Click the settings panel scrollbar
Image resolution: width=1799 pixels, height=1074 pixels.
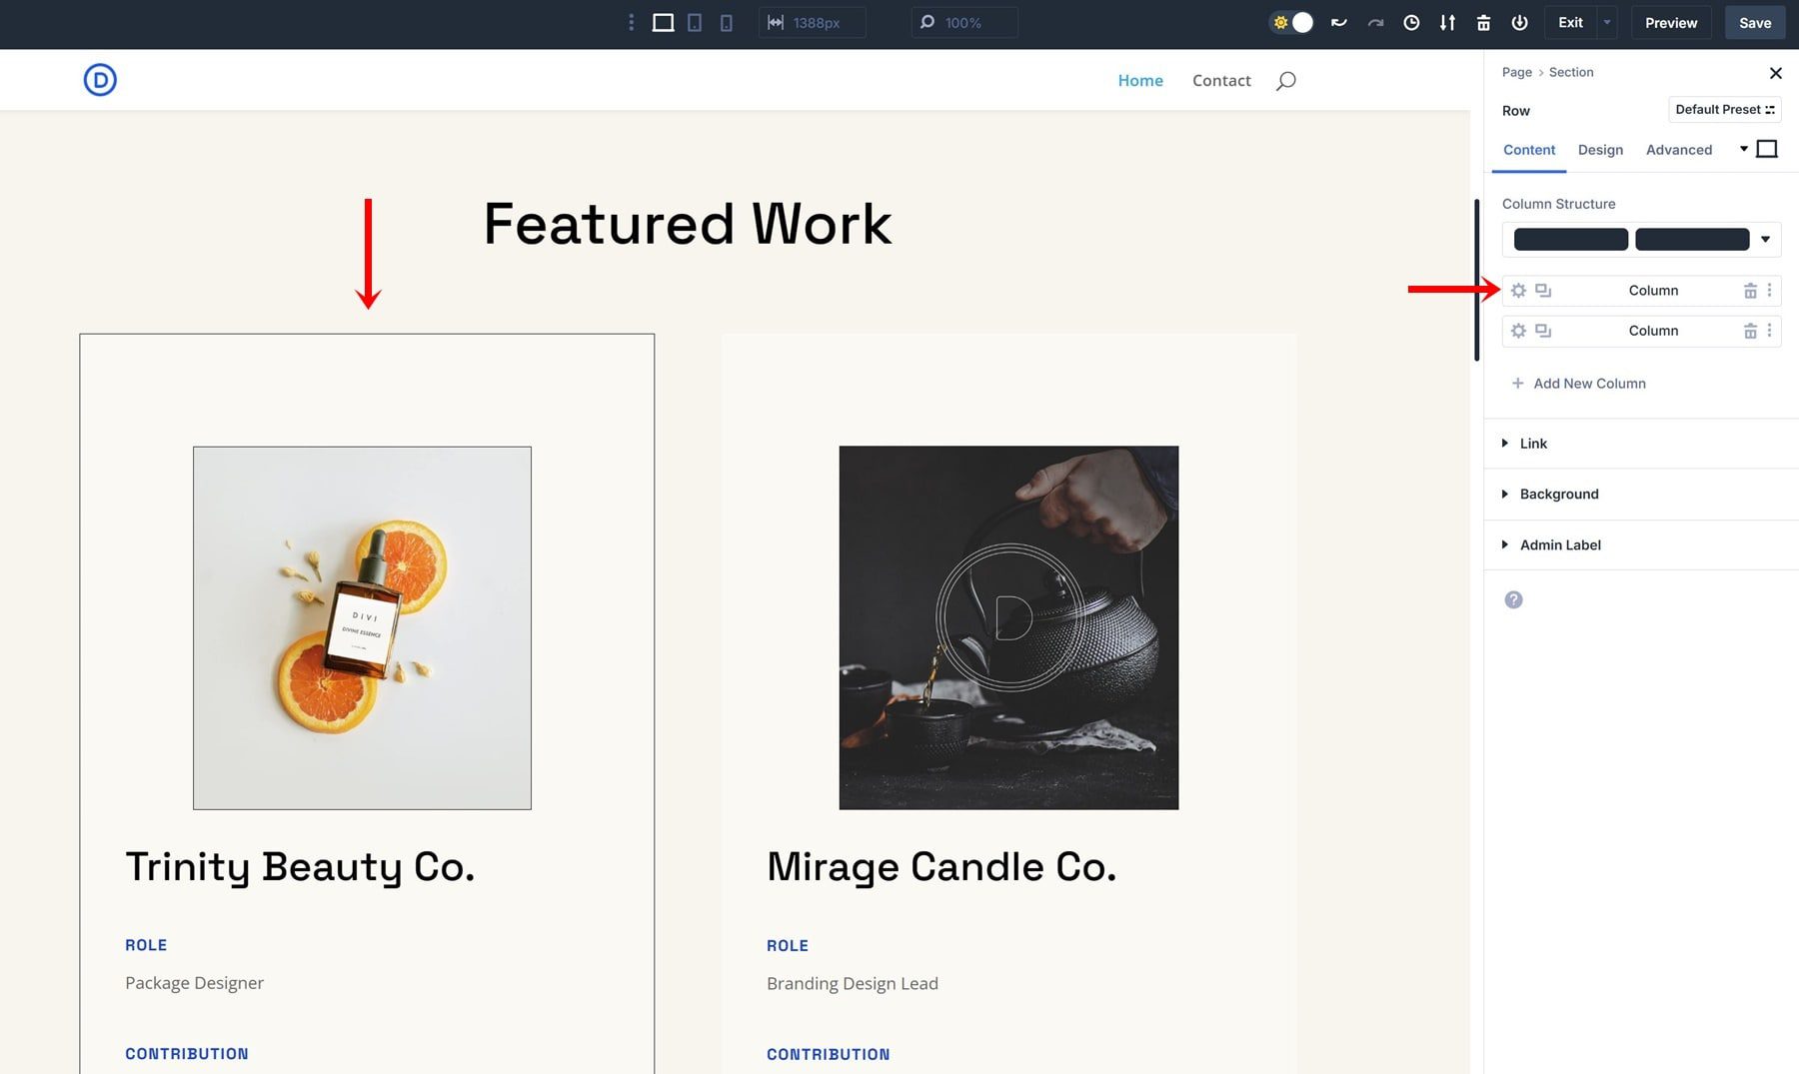pyautogui.click(x=1477, y=280)
